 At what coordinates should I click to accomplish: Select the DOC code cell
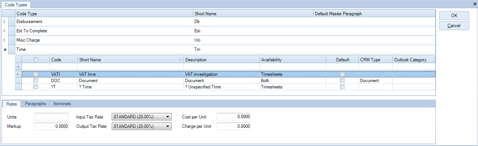(x=63, y=81)
